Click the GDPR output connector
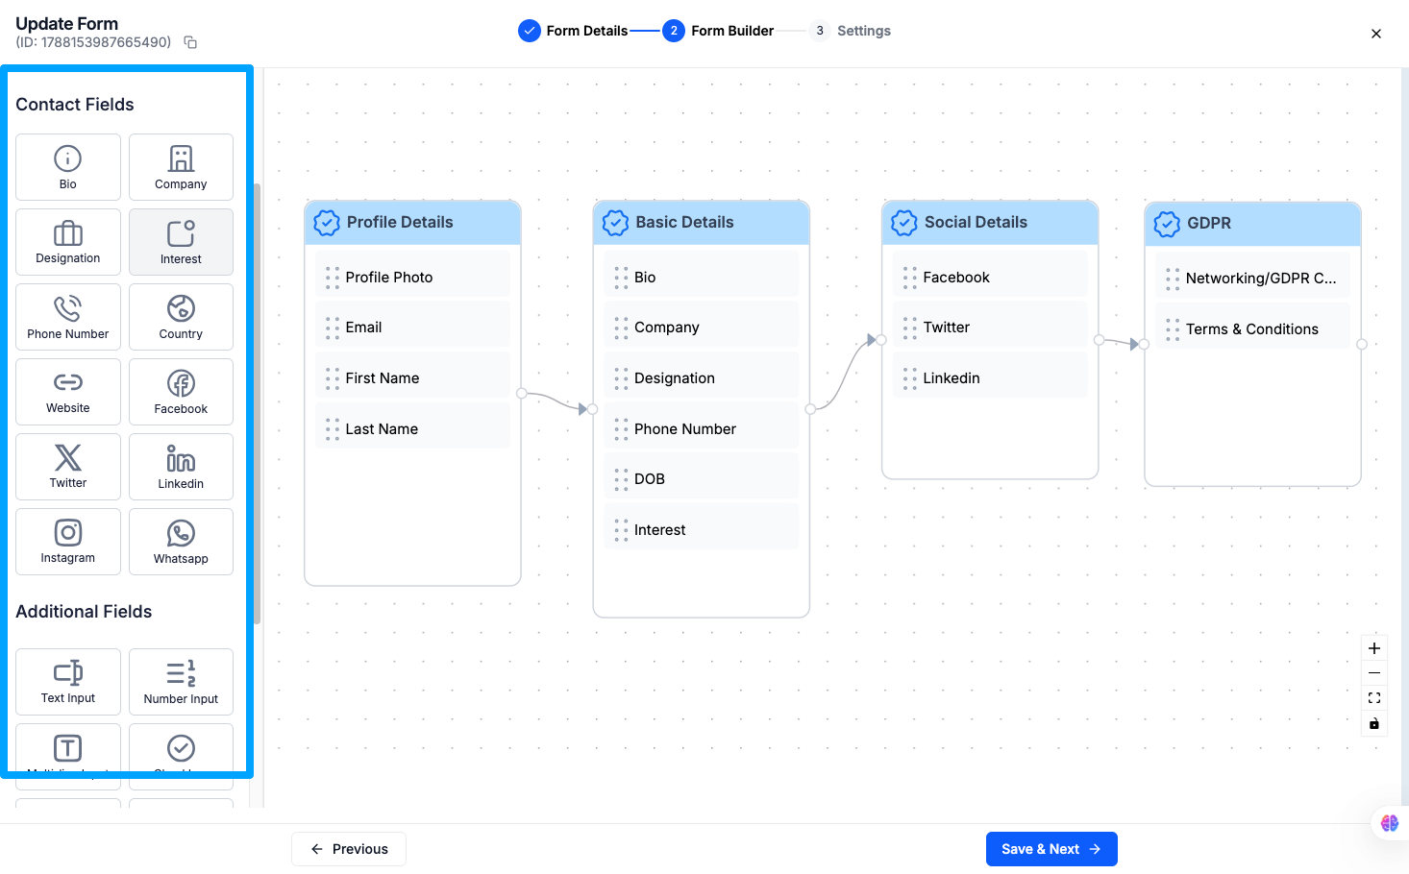Viewport: 1409px width, 874px height. click(1362, 344)
